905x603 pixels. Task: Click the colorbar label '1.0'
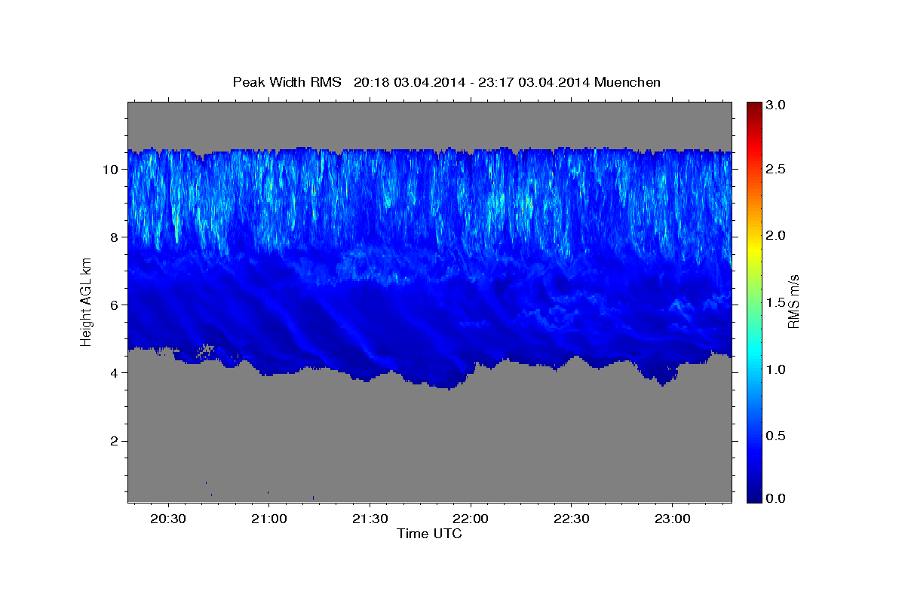pos(775,369)
